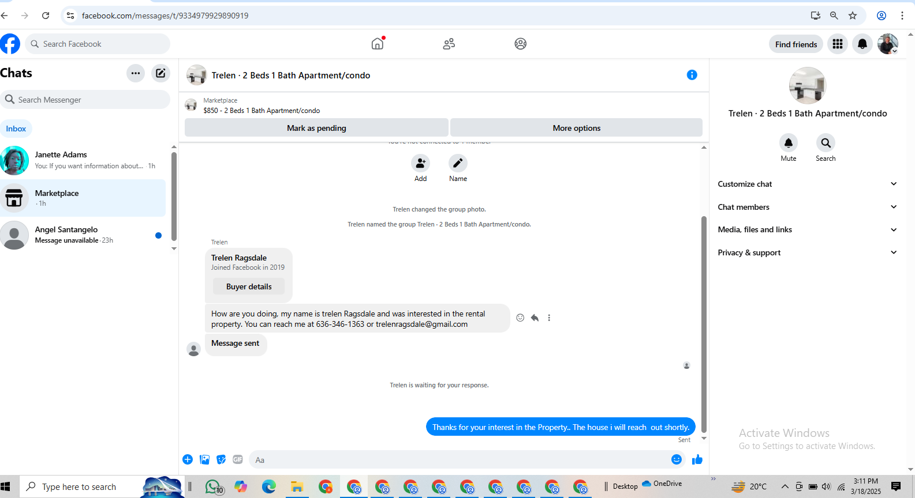This screenshot has height=498, width=915.
Task: Open Angel Santangelo conversation
Action: [x=83, y=235]
